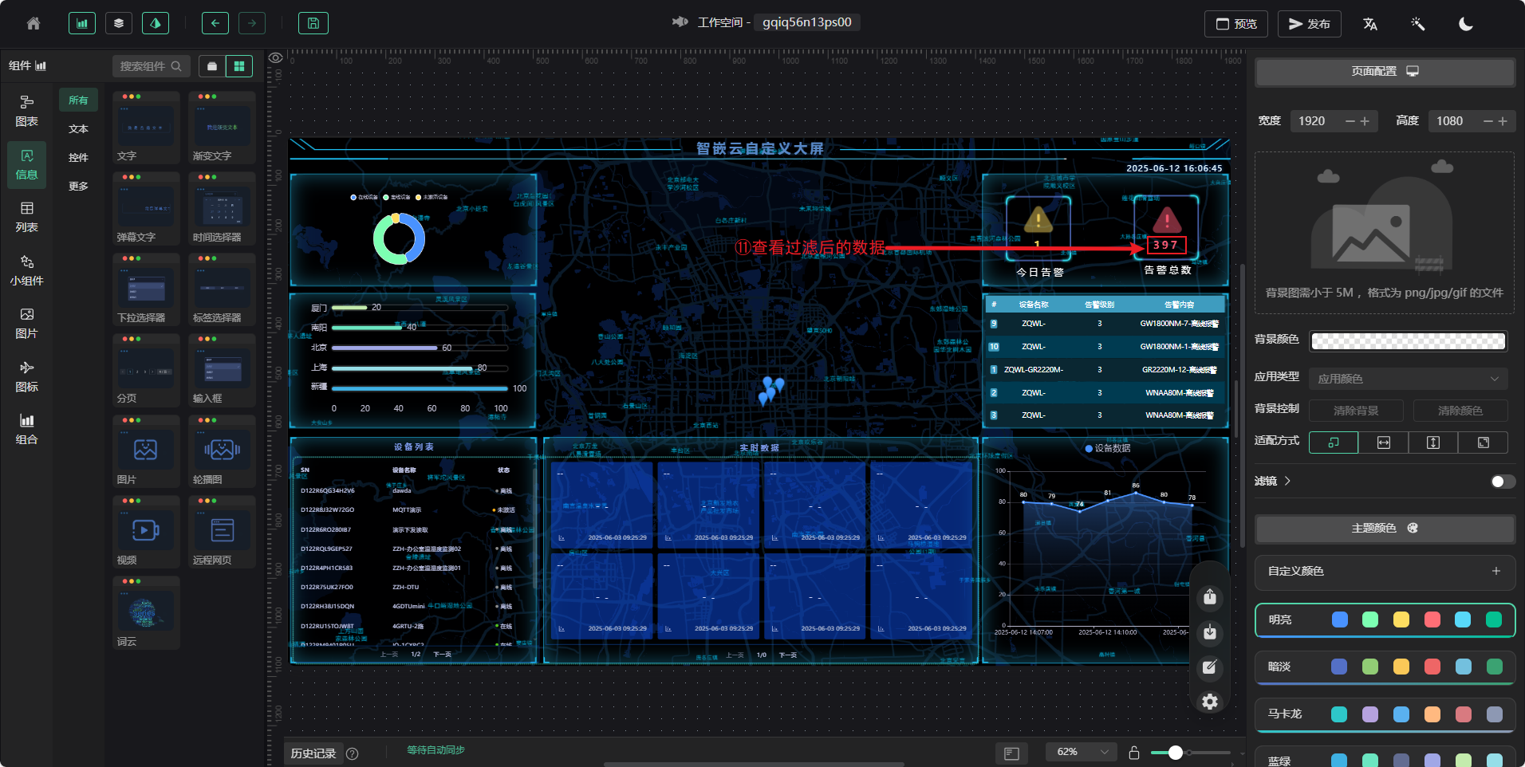Click the home icon in top bar
This screenshot has width=1525, height=767.
click(x=33, y=24)
